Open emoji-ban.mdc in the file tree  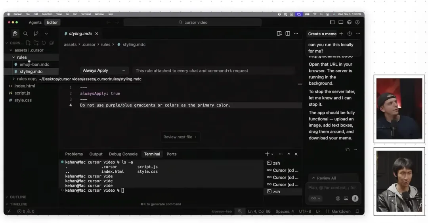click(34, 65)
